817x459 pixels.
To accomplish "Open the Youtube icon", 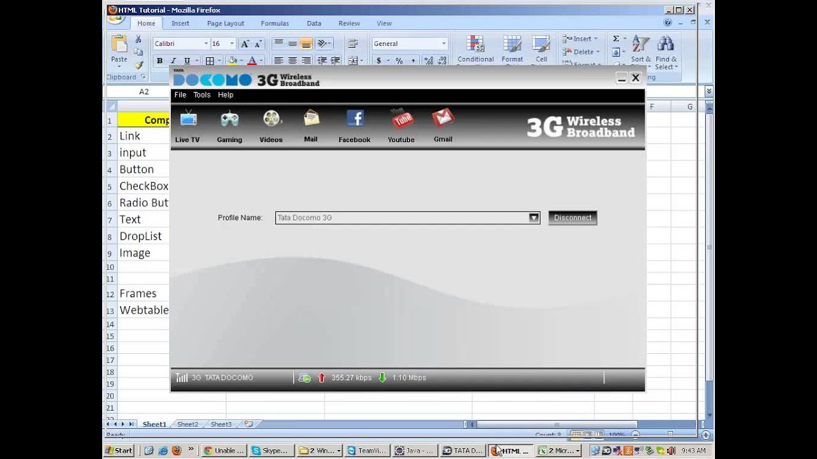I will (402, 119).
